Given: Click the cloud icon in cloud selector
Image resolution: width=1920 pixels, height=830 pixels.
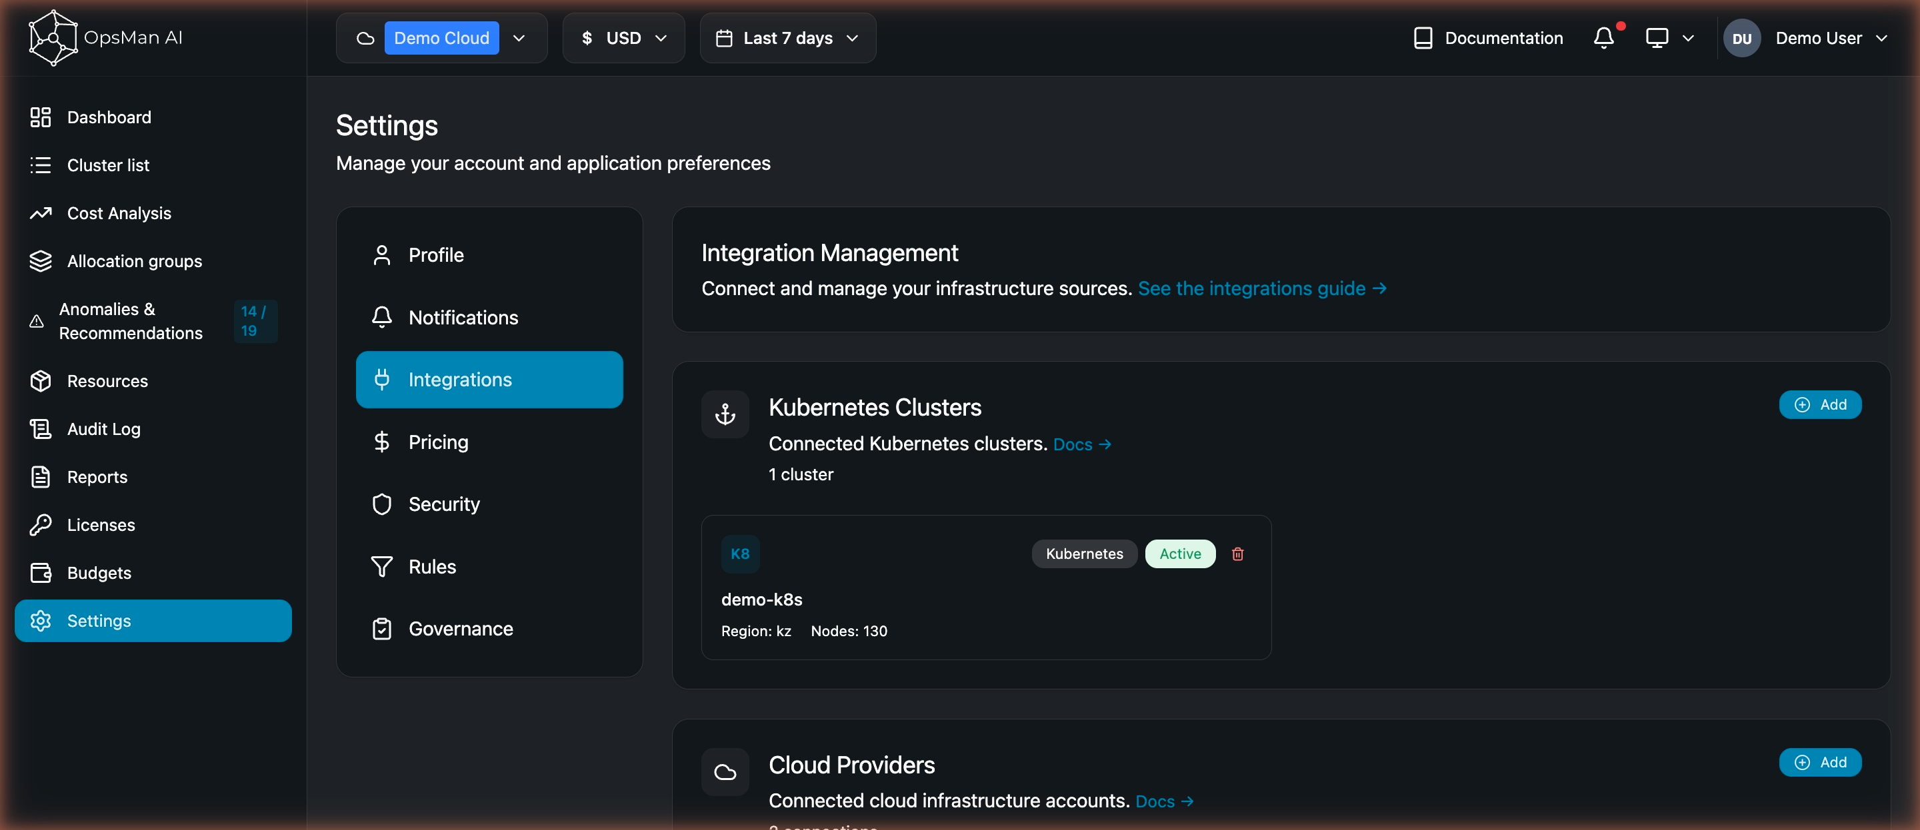Looking at the screenshot, I should pyautogui.click(x=365, y=38).
